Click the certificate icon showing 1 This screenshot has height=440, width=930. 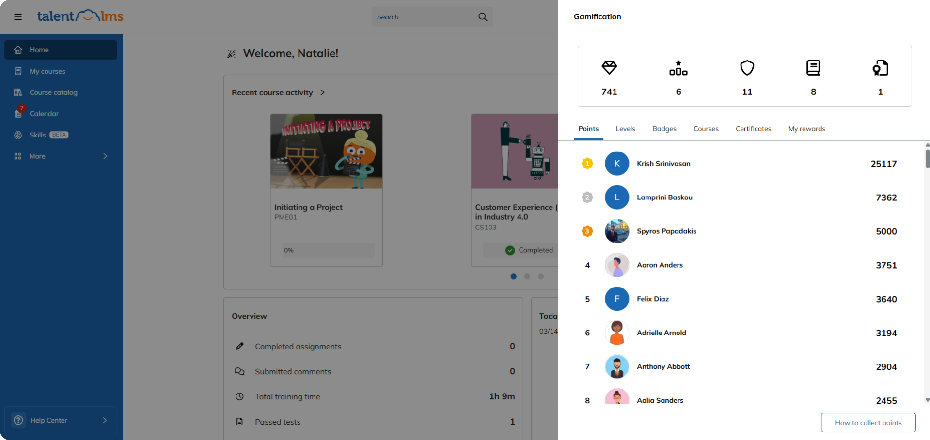(x=880, y=68)
